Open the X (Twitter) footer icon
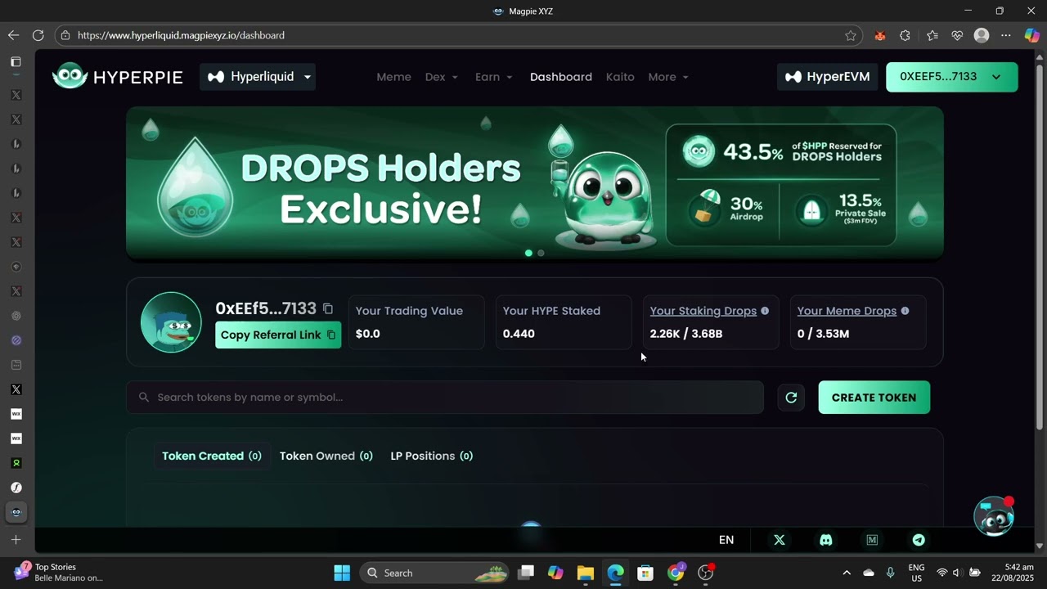 point(779,540)
